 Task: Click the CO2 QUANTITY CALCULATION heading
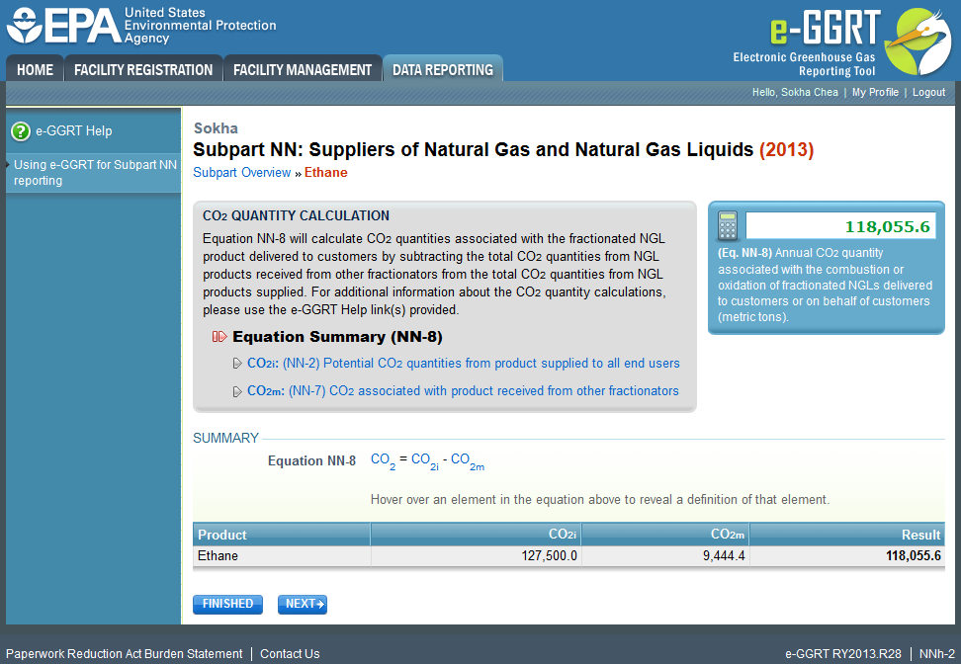click(x=296, y=215)
